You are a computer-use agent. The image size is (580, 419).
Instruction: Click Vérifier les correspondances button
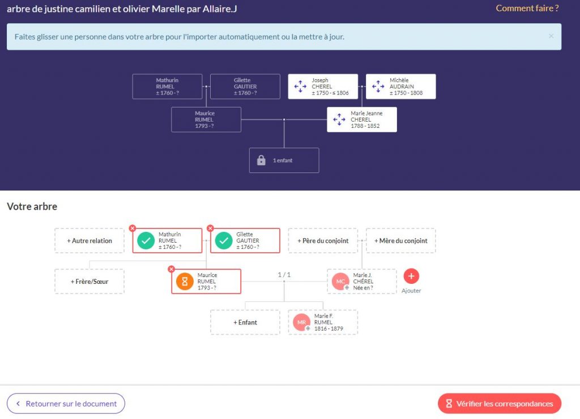tap(499, 404)
